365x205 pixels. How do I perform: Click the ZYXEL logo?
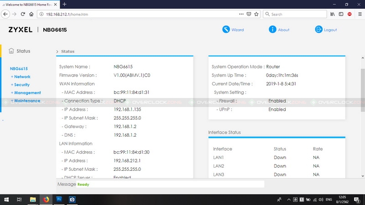tap(21, 30)
